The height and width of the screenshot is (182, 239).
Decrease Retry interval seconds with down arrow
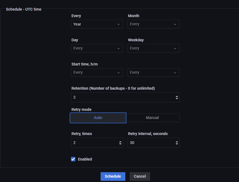177,144
